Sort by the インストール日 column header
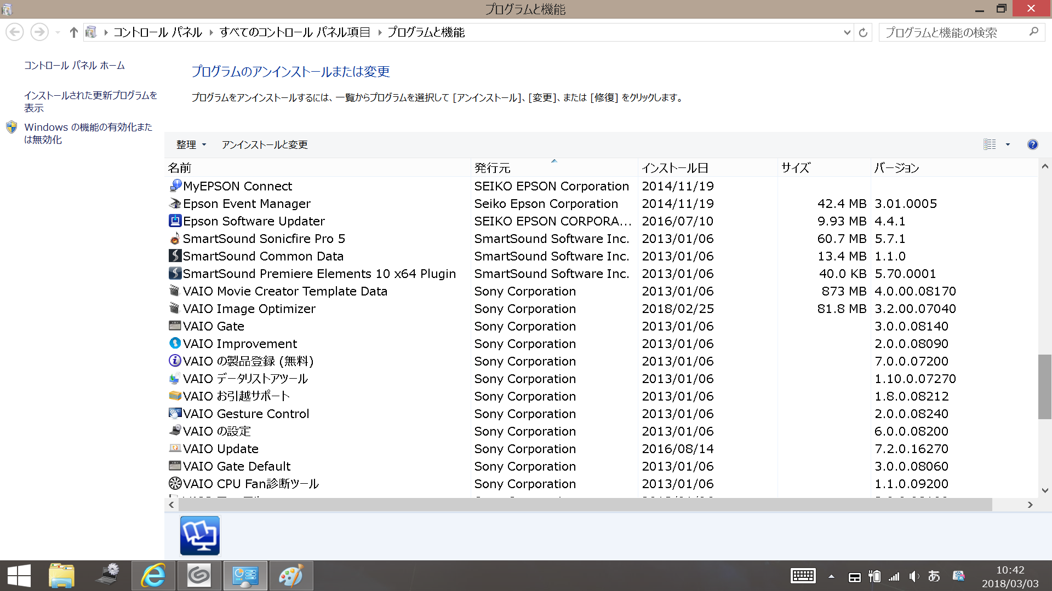 pyautogui.click(x=675, y=168)
